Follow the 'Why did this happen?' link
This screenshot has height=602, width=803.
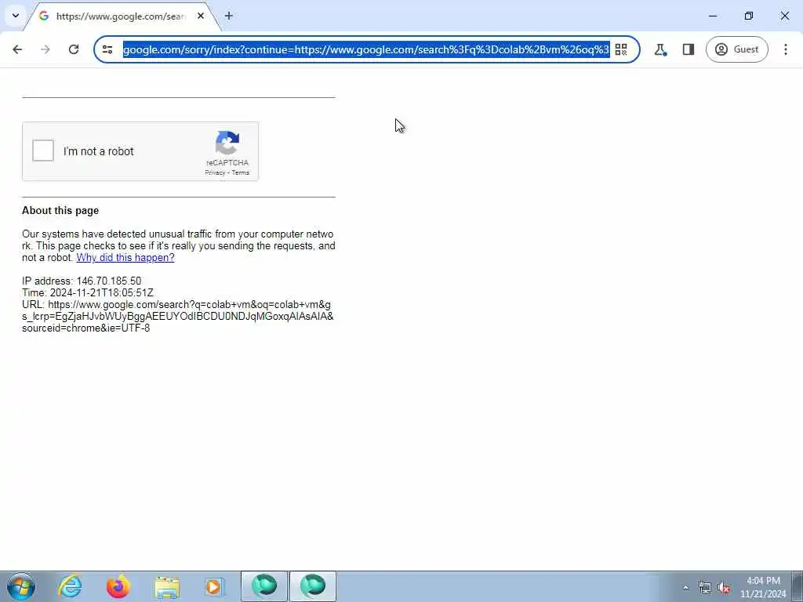[125, 257]
